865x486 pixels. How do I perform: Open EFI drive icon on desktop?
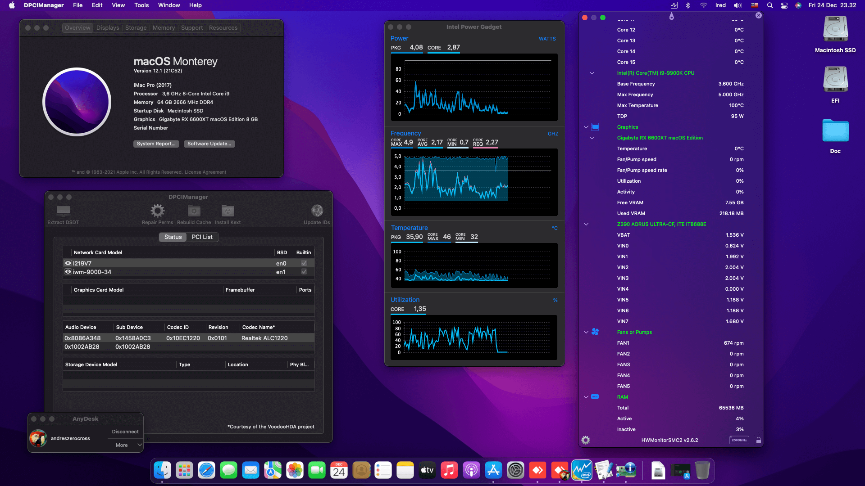tap(835, 80)
